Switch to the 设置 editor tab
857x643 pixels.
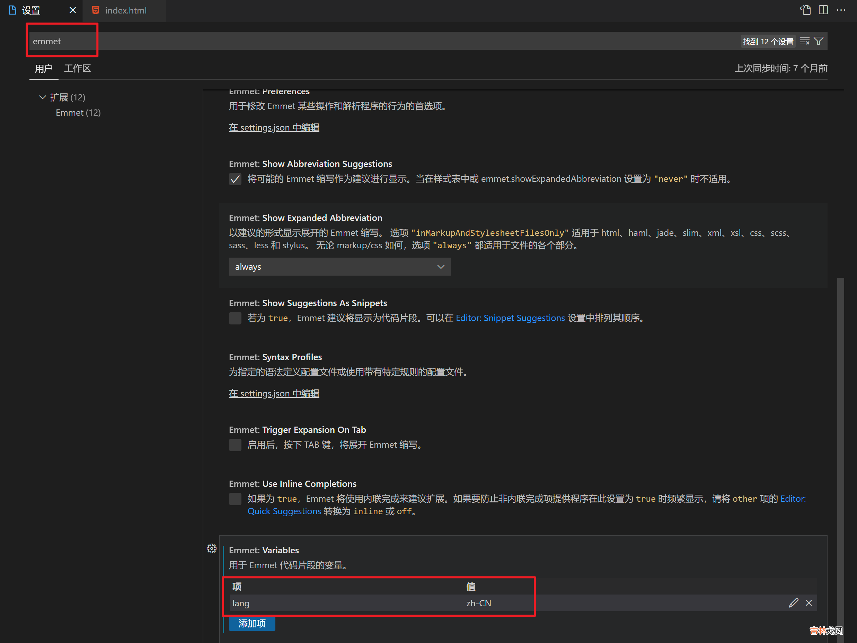(41, 10)
